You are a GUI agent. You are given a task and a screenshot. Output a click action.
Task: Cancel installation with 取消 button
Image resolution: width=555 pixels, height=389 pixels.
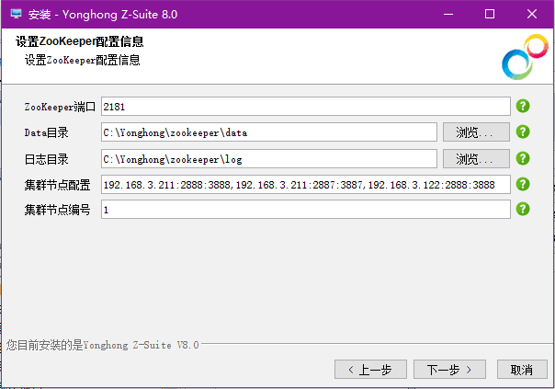pos(522,370)
